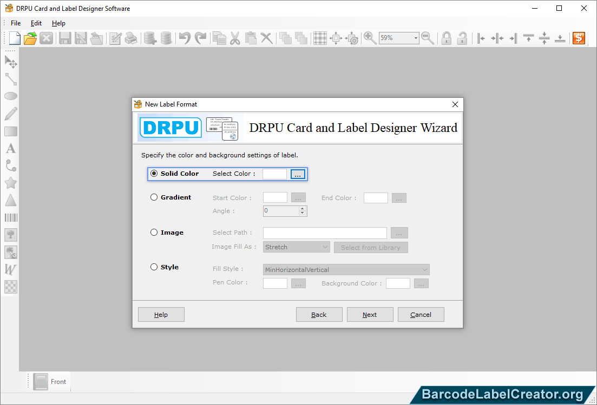Redo the last undone action
The height and width of the screenshot is (405, 597).
pyautogui.click(x=200, y=38)
